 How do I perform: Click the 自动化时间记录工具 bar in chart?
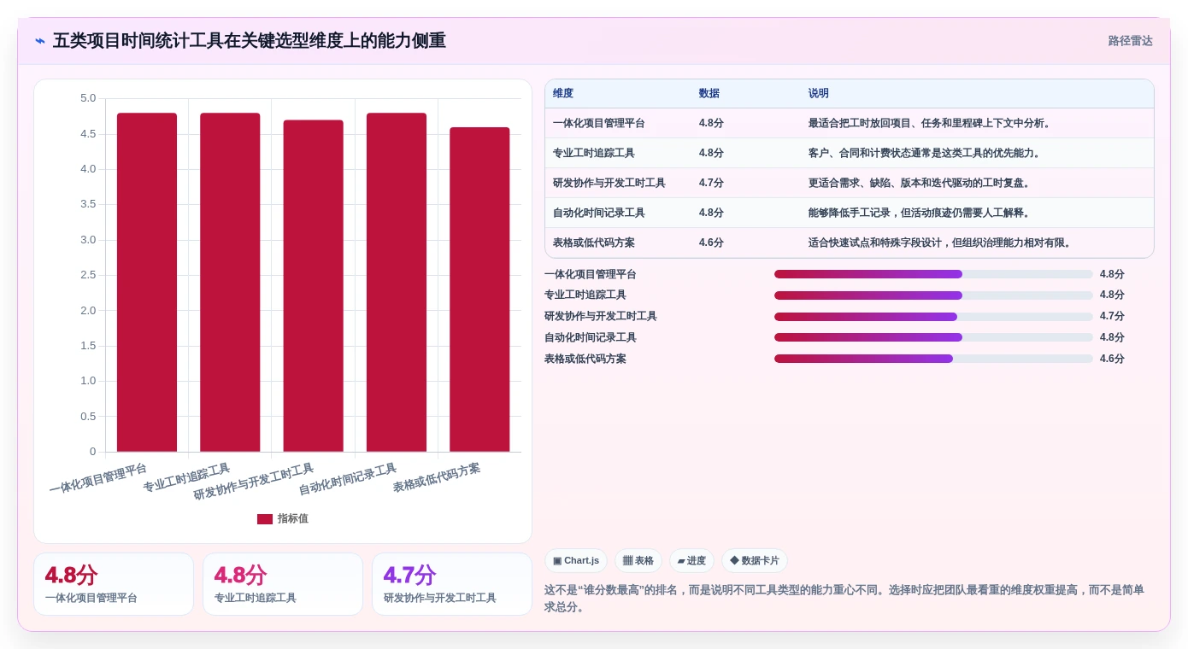pyautogui.click(x=397, y=283)
